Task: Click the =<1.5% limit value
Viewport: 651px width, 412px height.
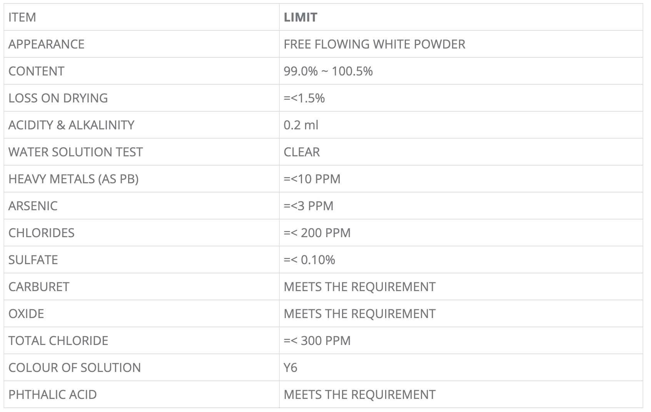Action: pyautogui.click(x=304, y=98)
